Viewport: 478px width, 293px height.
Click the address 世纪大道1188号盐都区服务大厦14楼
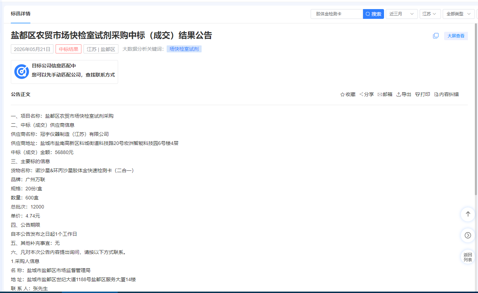tap(96, 279)
